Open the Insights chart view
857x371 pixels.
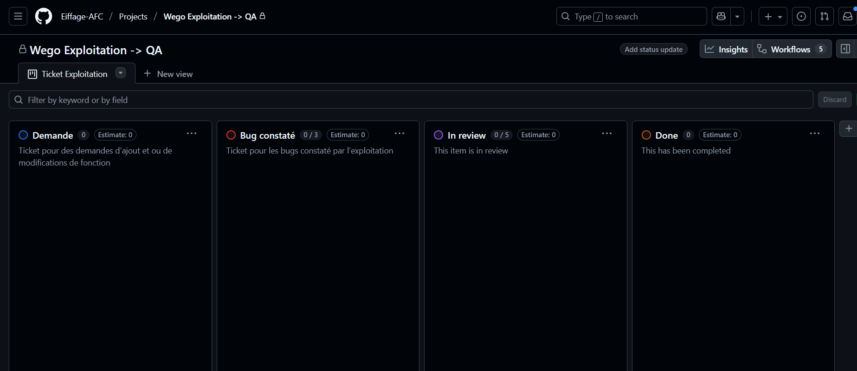[726, 49]
